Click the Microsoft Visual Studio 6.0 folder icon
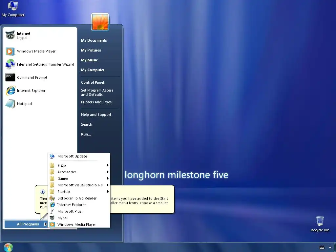Viewport: 336px width, 252px height. tap(52, 185)
